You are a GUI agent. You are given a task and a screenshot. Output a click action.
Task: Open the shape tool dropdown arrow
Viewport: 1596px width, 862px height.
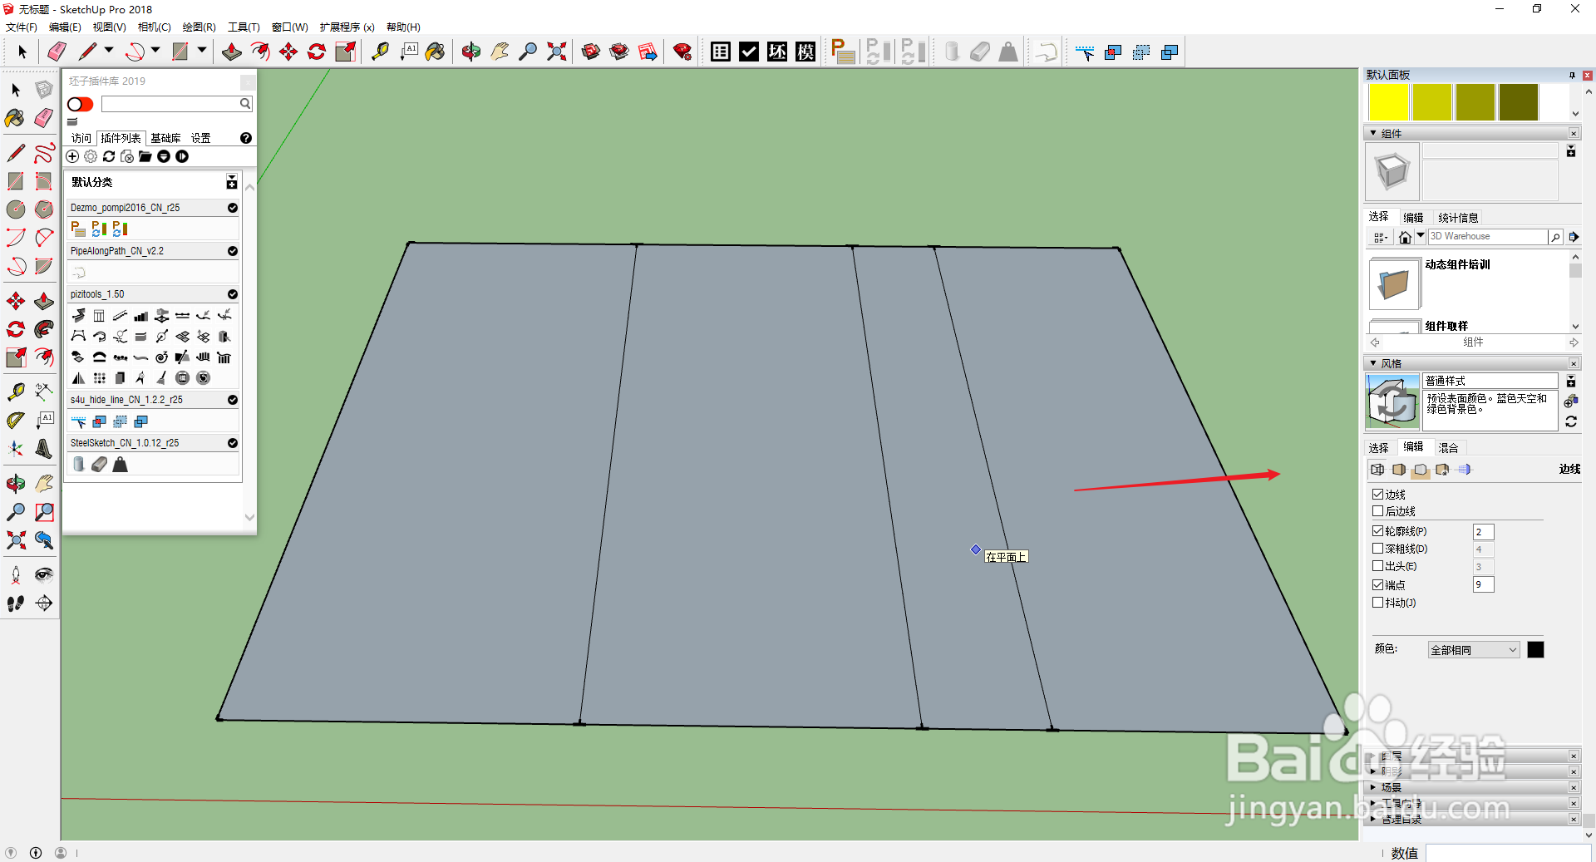click(x=202, y=51)
